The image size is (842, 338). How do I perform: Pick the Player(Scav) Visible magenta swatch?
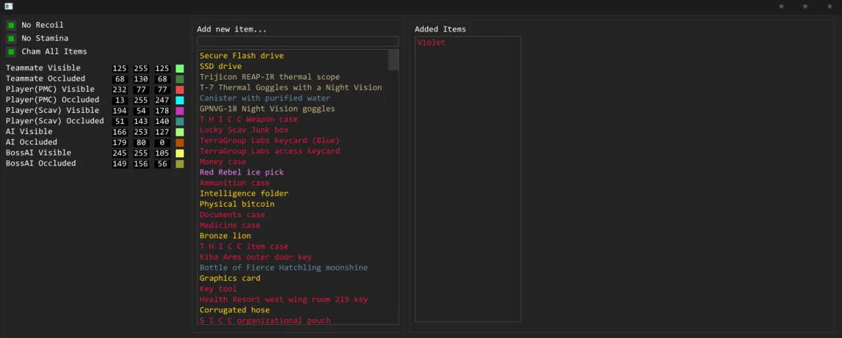[180, 111]
